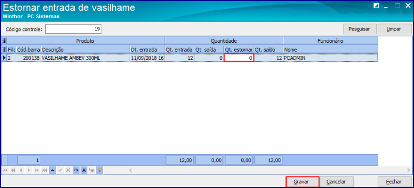Click the Filial column header
This screenshot has width=414, height=188.
point(12,50)
